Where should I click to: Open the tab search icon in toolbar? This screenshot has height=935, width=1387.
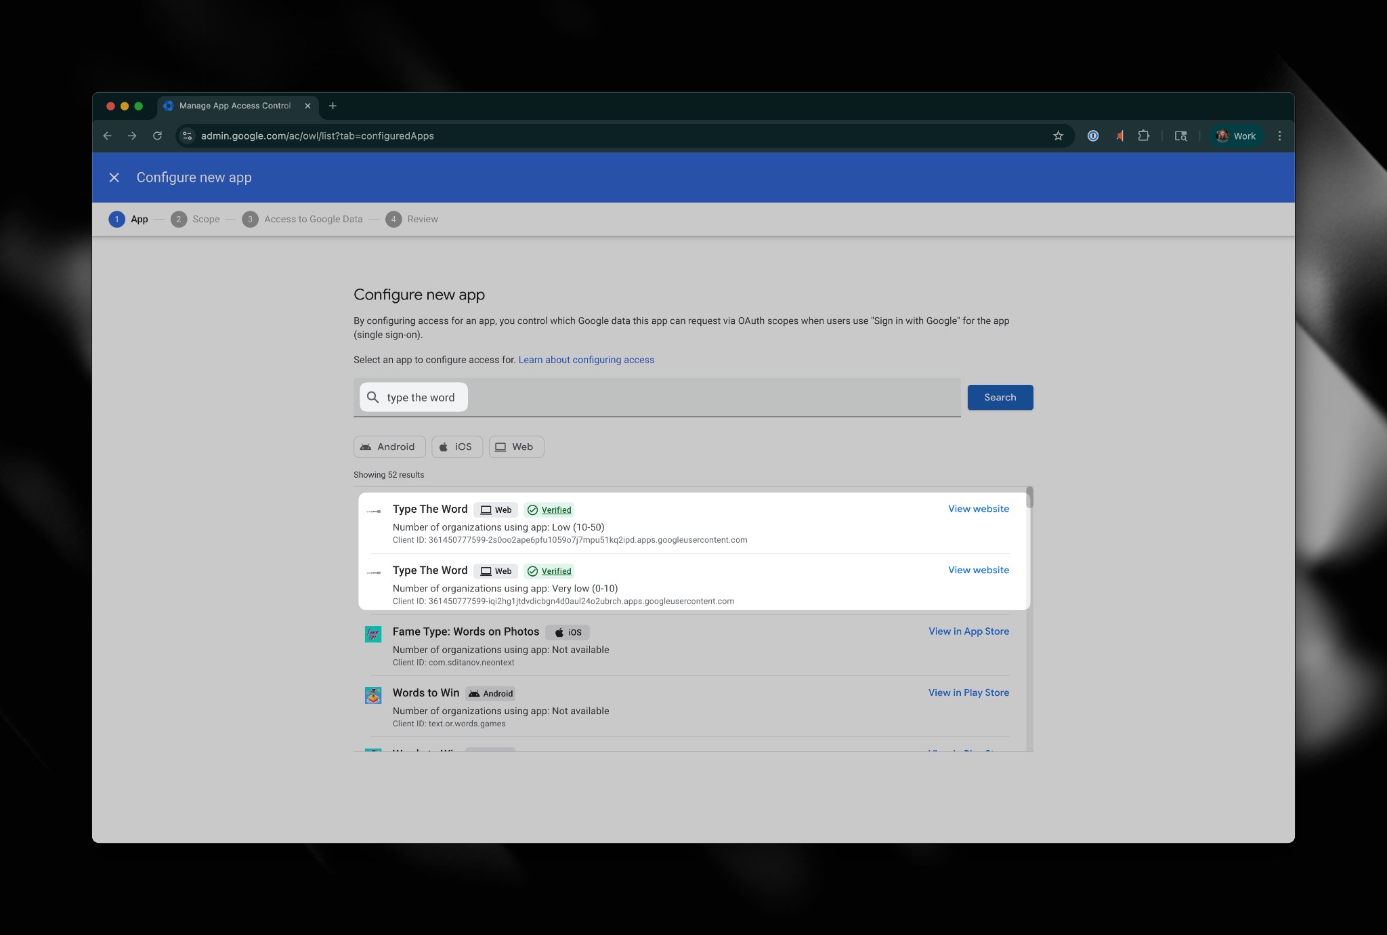click(x=1180, y=136)
